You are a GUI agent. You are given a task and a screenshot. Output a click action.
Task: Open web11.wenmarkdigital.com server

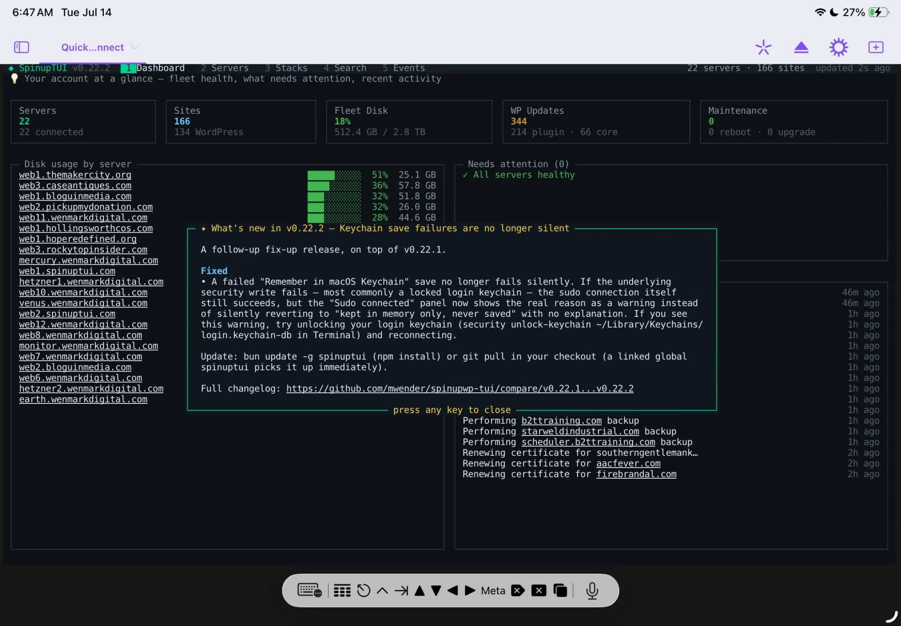[83, 217]
